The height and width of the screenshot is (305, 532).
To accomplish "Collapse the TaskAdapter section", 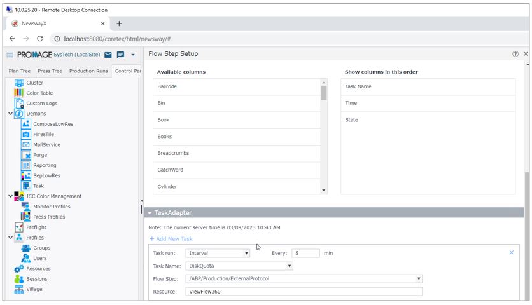I will click(150, 213).
